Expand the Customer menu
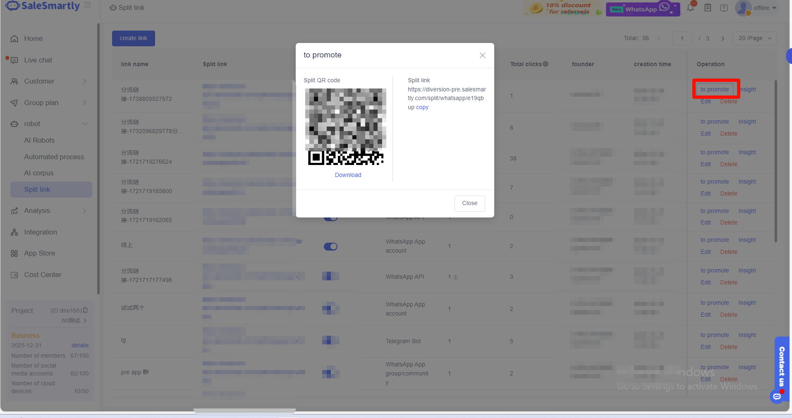This screenshot has width=792, height=418. [49, 81]
